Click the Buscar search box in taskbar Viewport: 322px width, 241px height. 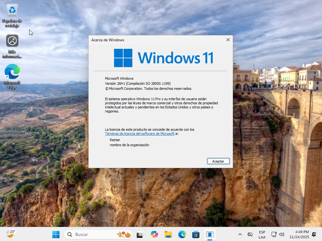(x=98, y=234)
